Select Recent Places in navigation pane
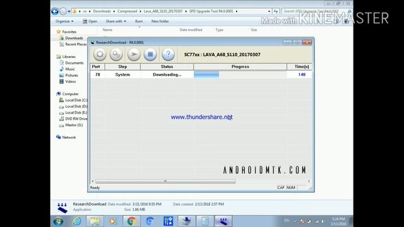 [x=76, y=44]
